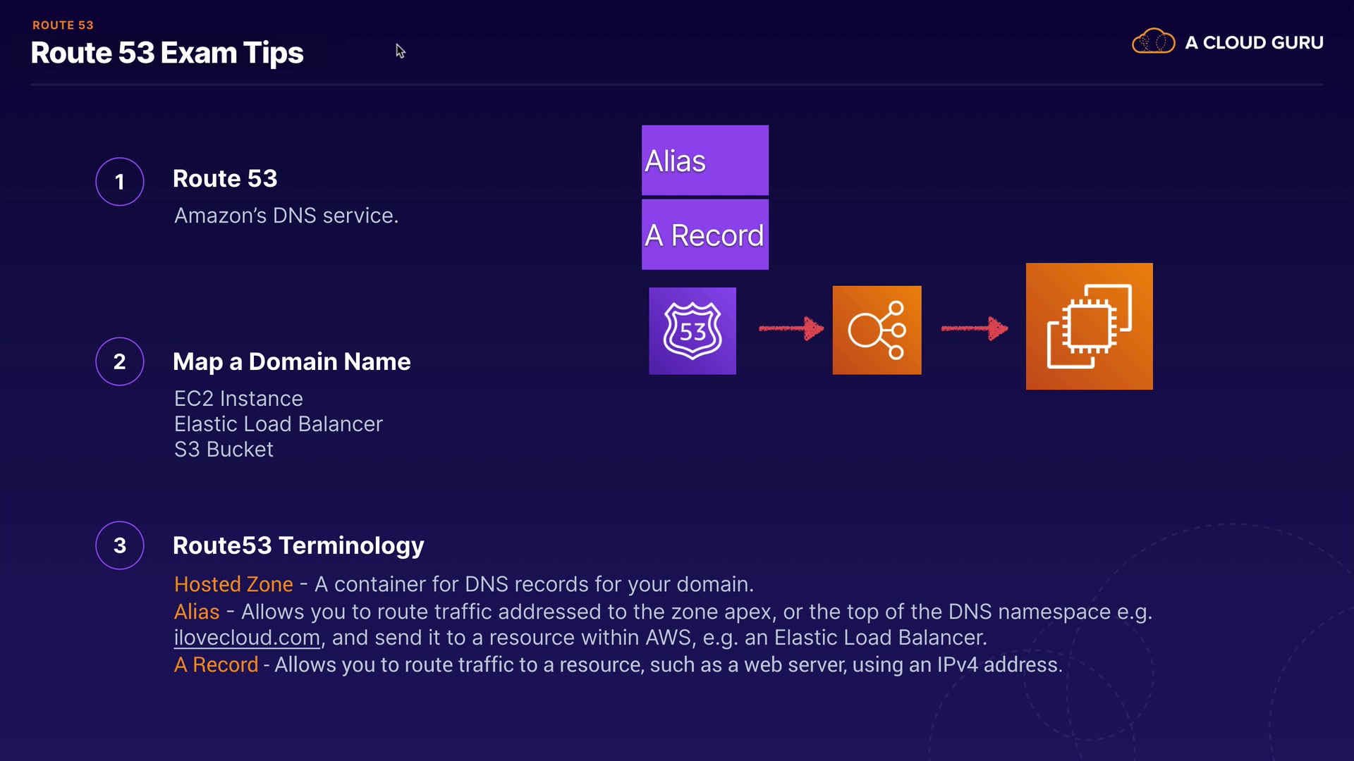Image resolution: width=1354 pixels, height=761 pixels.
Task: Click the numbered circle 3
Action: click(120, 545)
